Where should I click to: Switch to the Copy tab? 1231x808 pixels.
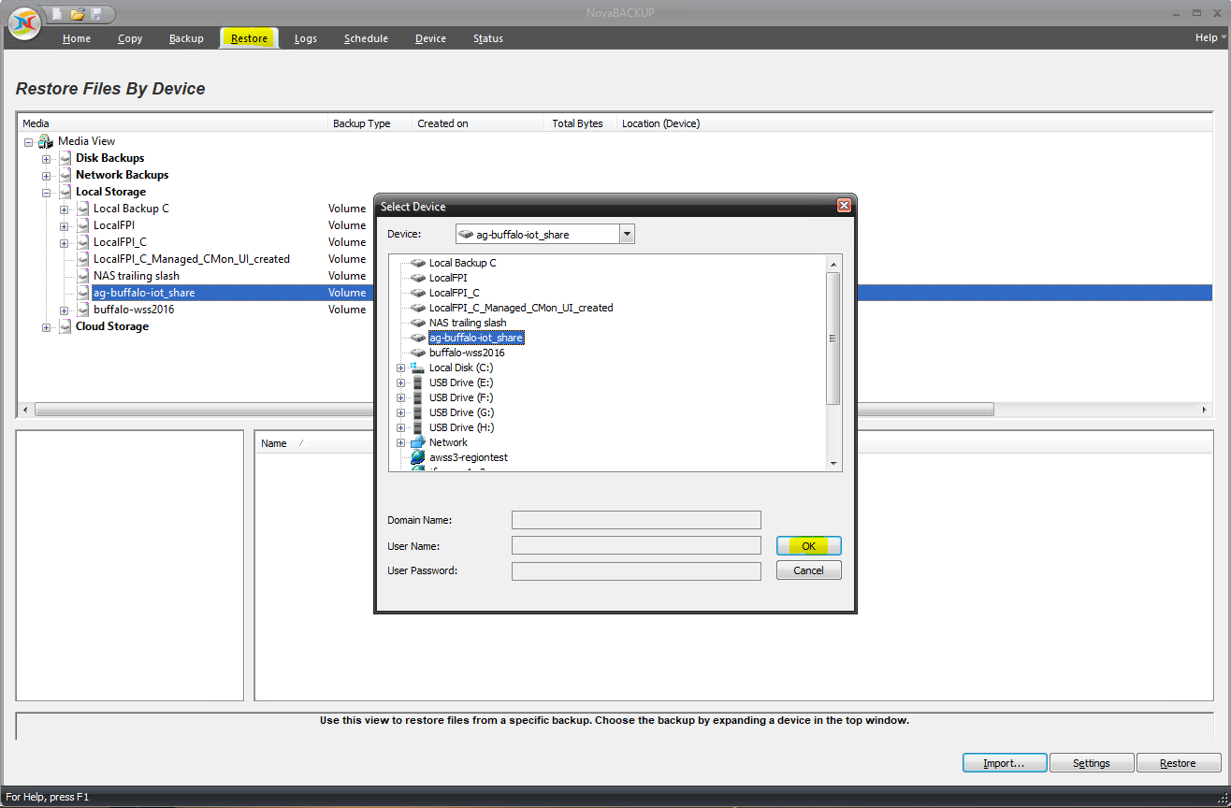(130, 38)
